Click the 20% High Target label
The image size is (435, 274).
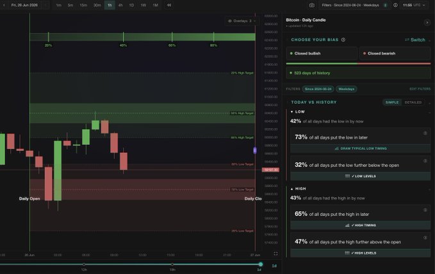pyautogui.click(x=242, y=73)
